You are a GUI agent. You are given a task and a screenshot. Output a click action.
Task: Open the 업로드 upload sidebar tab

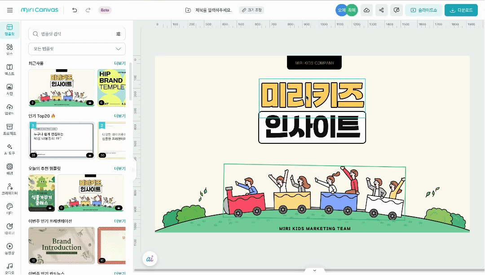[x=10, y=110]
